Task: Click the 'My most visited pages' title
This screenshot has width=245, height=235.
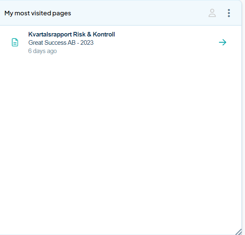Action: pos(38,13)
